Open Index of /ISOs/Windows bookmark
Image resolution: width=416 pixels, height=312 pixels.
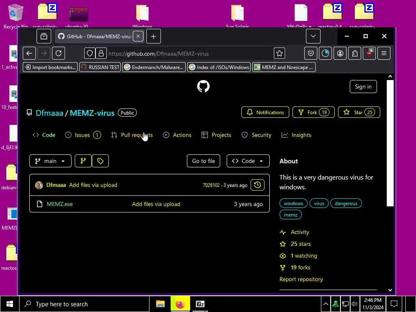(219, 67)
